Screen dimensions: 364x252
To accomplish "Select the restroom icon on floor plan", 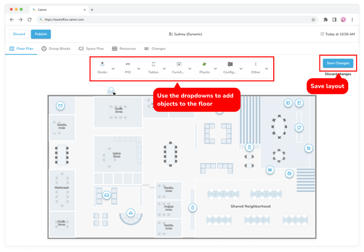I will pyautogui.click(x=270, y=170).
